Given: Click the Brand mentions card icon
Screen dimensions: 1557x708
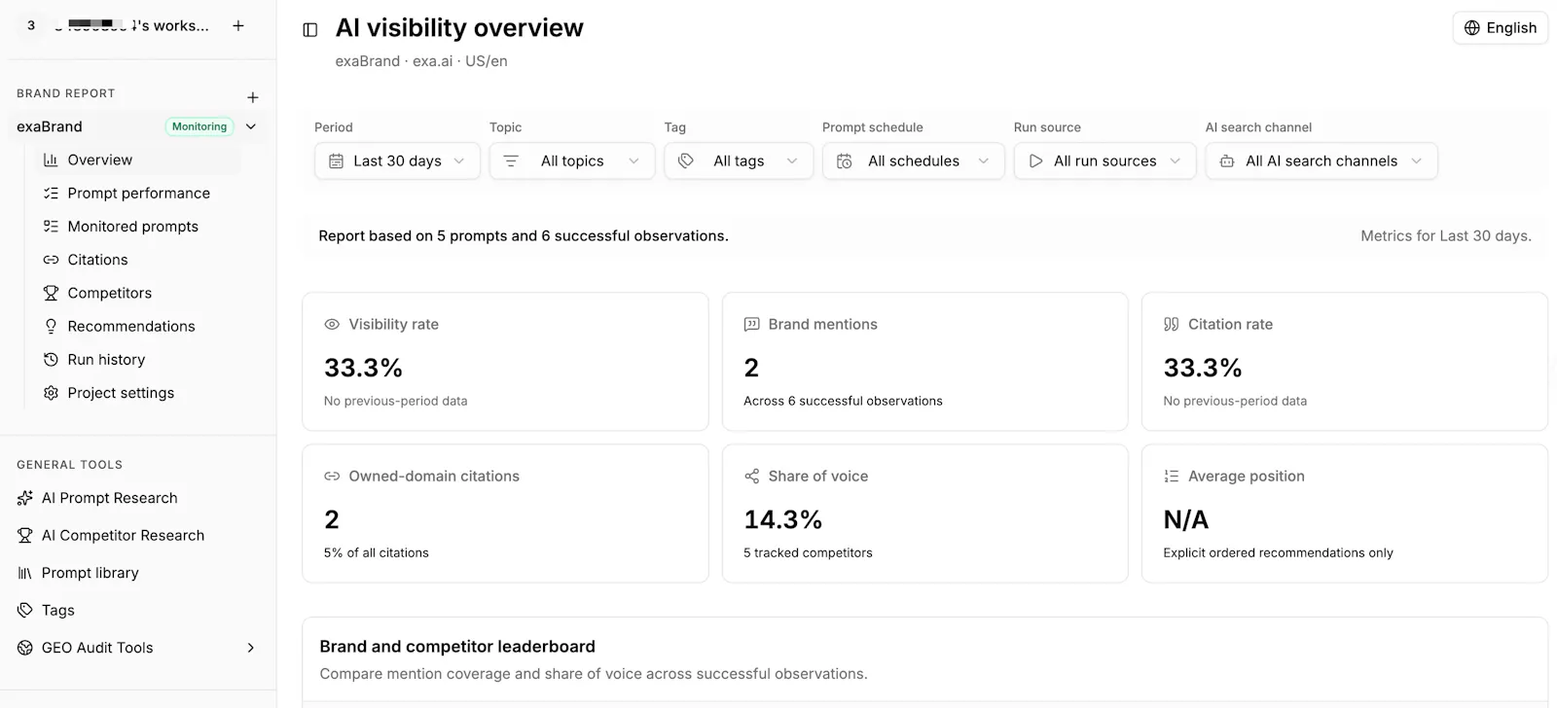Looking at the screenshot, I should pyautogui.click(x=751, y=325).
